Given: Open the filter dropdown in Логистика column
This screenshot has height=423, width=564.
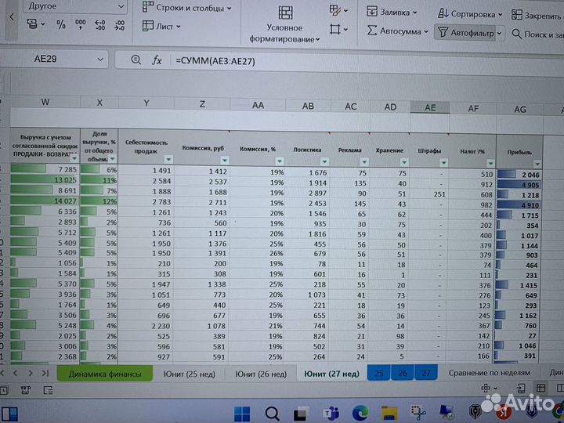Looking at the screenshot, I should 324,161.
